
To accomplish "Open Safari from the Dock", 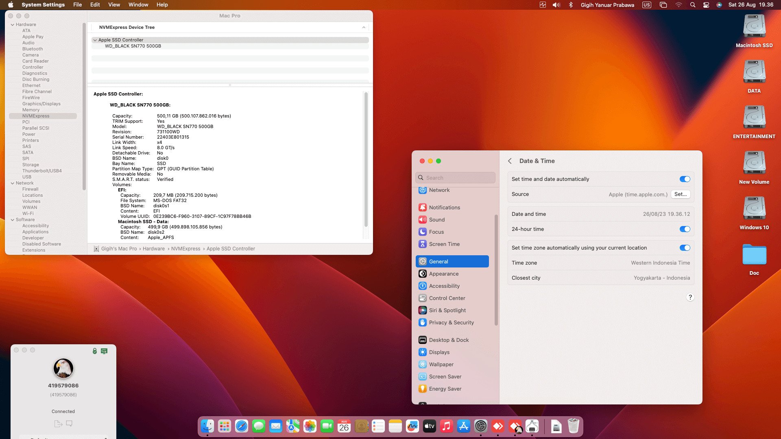I will click(242, 426).
